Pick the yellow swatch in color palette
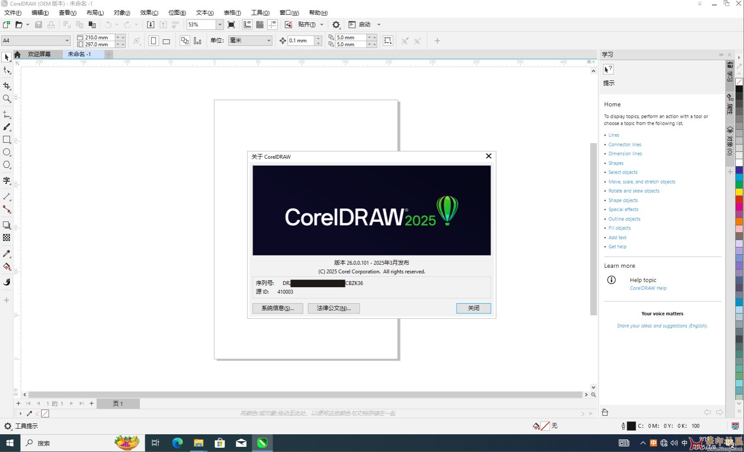Image resolution: width=744 pixels, height=452 pixels. (739, 192)
